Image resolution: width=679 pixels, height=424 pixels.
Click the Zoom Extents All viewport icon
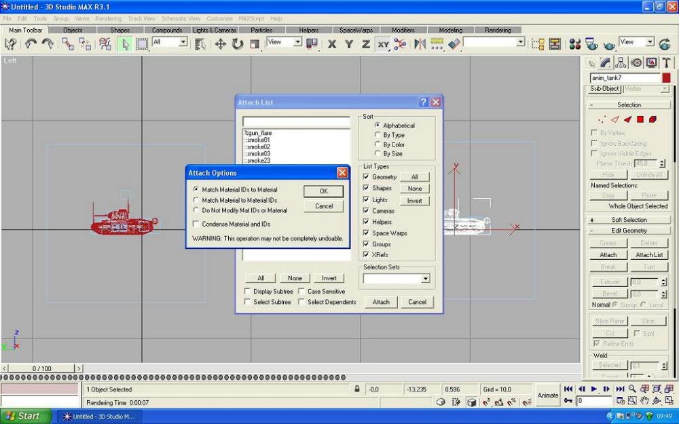click(669, 389)
